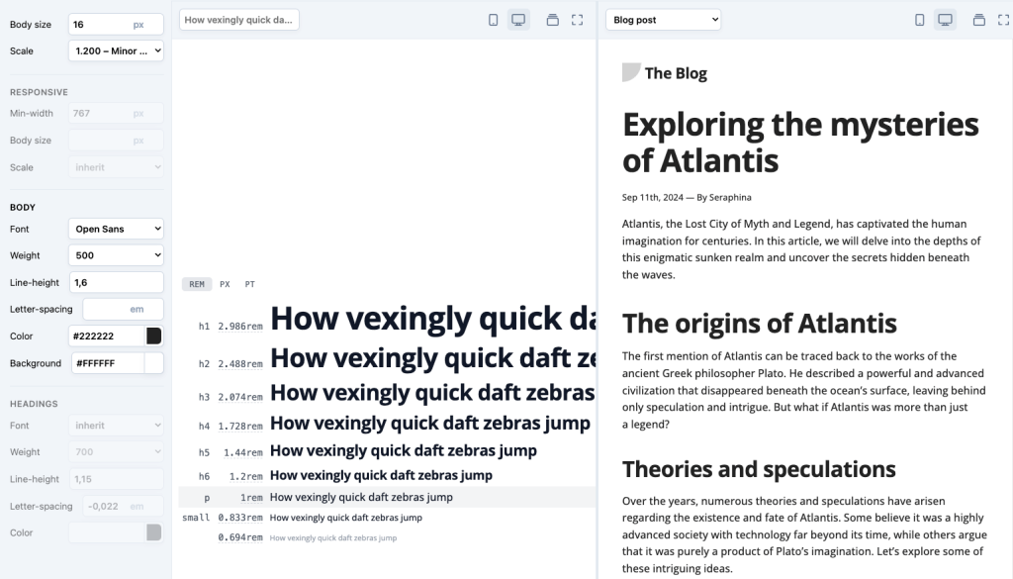Click the Responsive Min-width input 767

click(x=116, y=113)
